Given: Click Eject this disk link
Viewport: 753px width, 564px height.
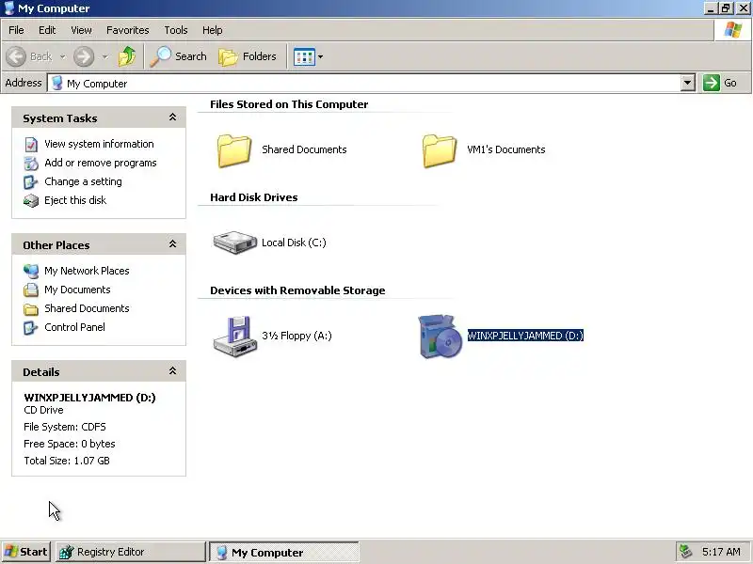Looking at the screenshot, I should (75, 200).
